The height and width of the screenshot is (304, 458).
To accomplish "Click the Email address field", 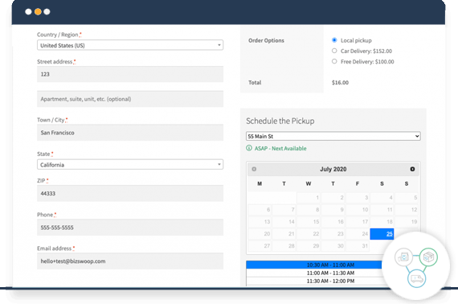I will tap(130, 261).
